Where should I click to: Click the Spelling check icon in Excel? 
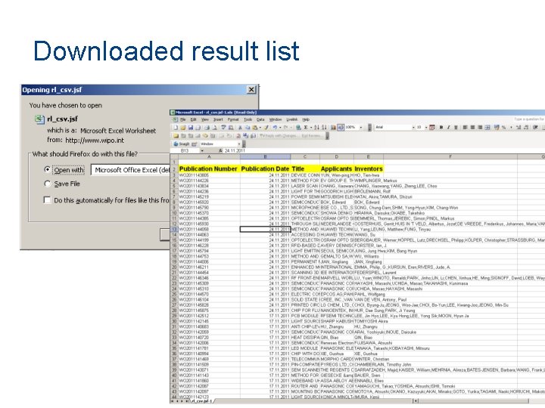(223, 128)
